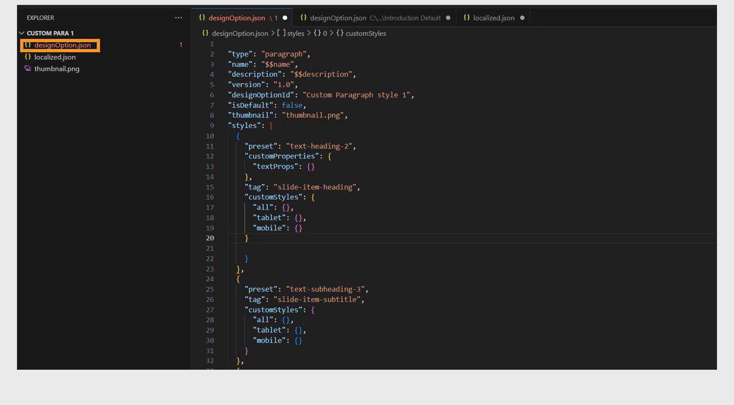Click unsaved dot on Introduction Default tab

tap(448, 18)
